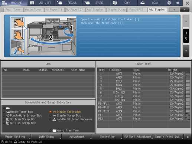Screen dimensions: 192x144
Task: Select the Staple Scrap tab
Action: click(117, 10)
